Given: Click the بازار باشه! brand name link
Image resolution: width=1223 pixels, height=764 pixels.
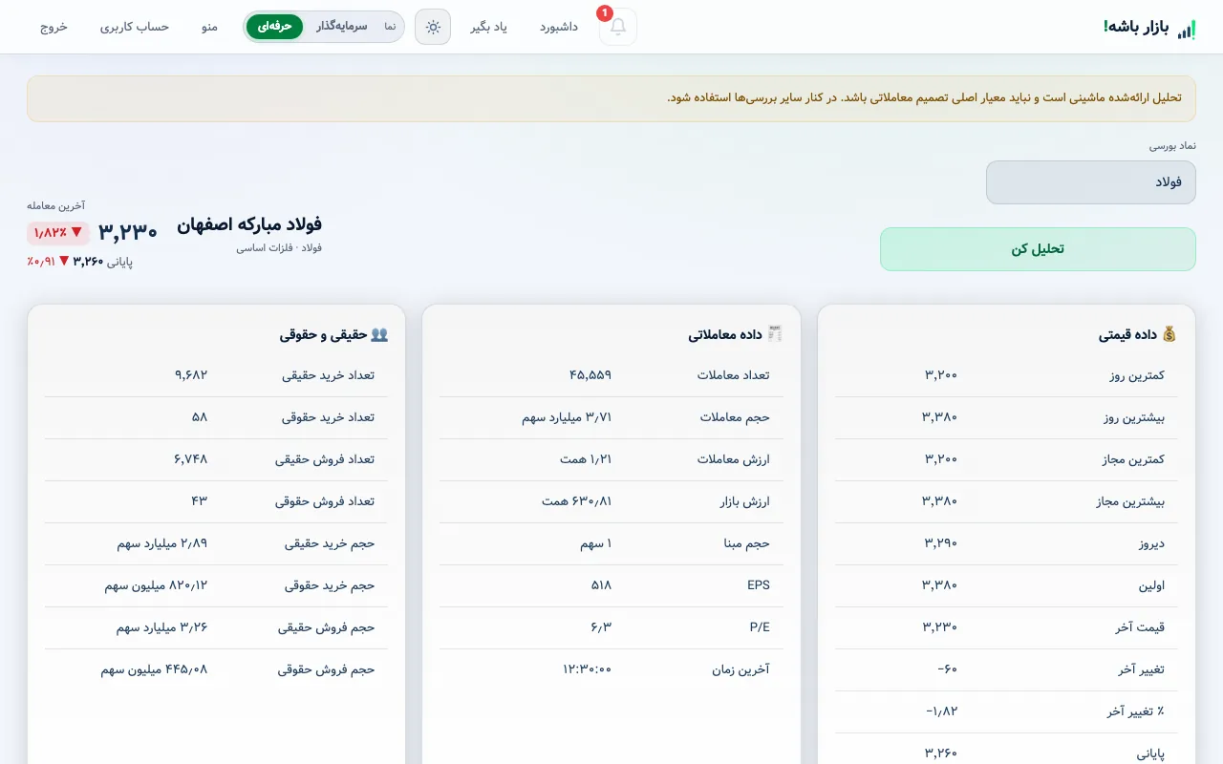Looking at the screenshot, I should click(1136, 27).
